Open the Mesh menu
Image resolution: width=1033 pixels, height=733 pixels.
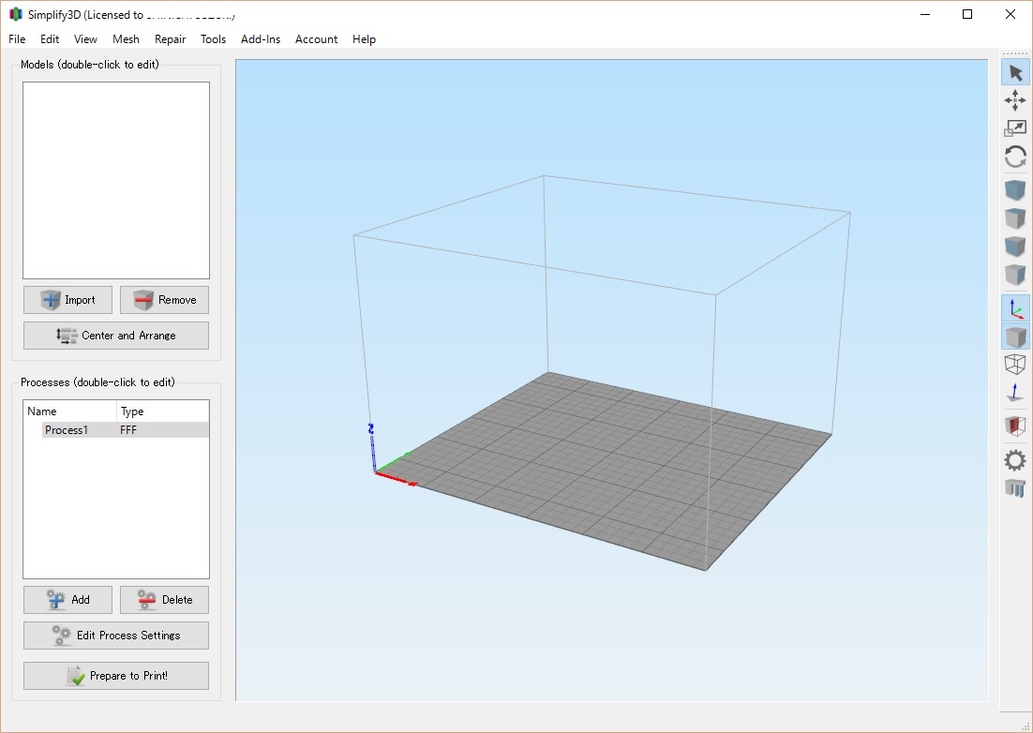(126, 39)
